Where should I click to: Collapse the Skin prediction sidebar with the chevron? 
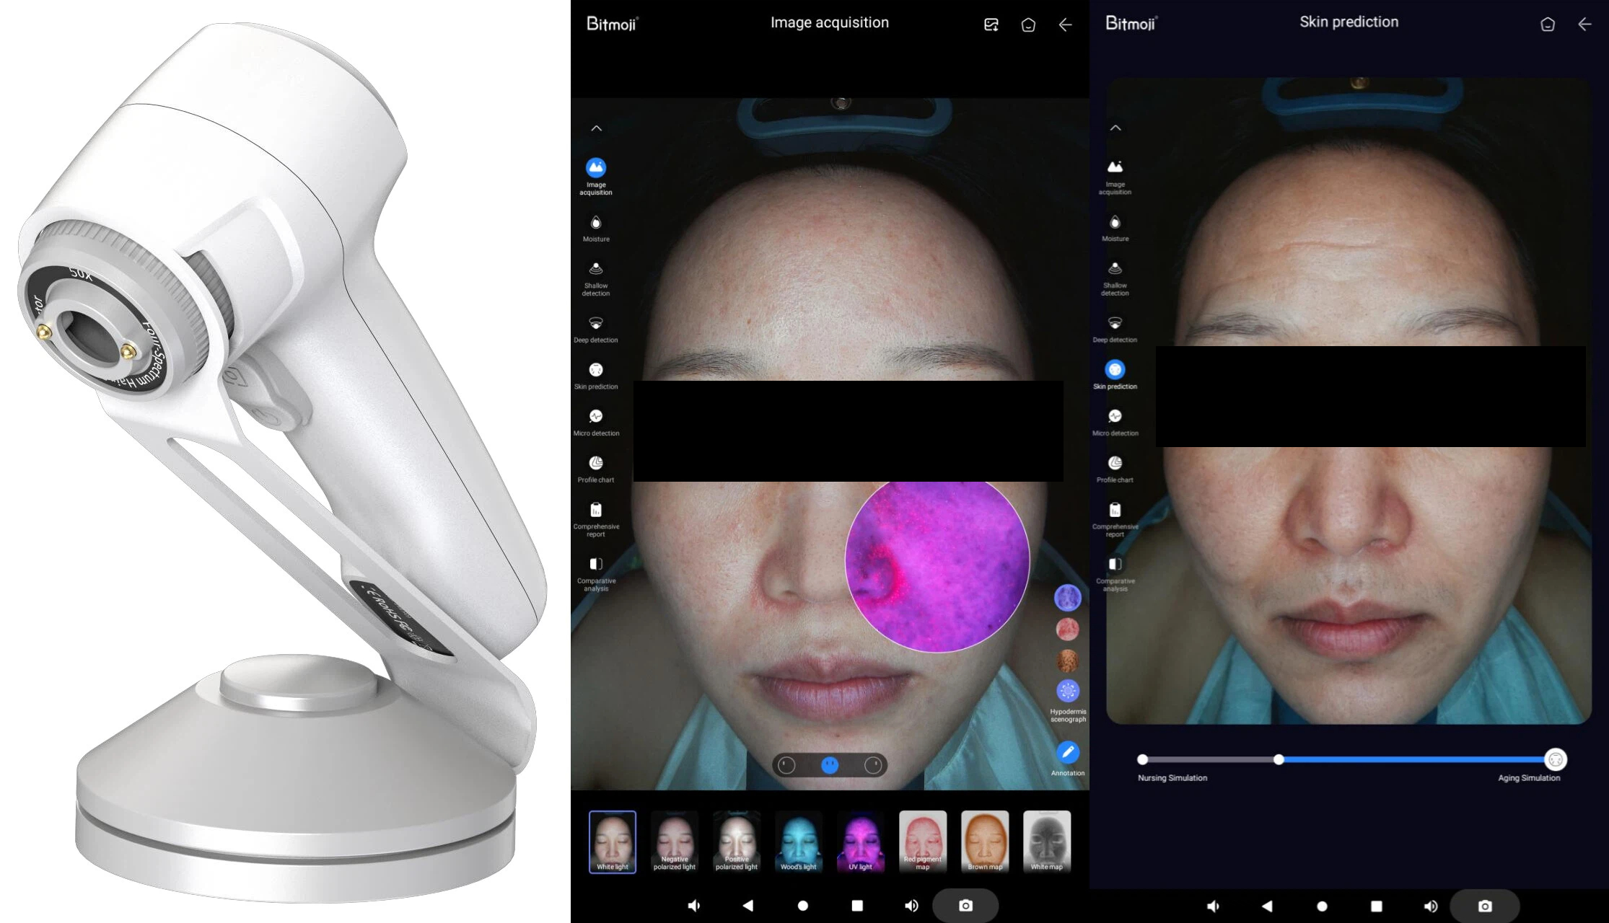click(1115, 128)
